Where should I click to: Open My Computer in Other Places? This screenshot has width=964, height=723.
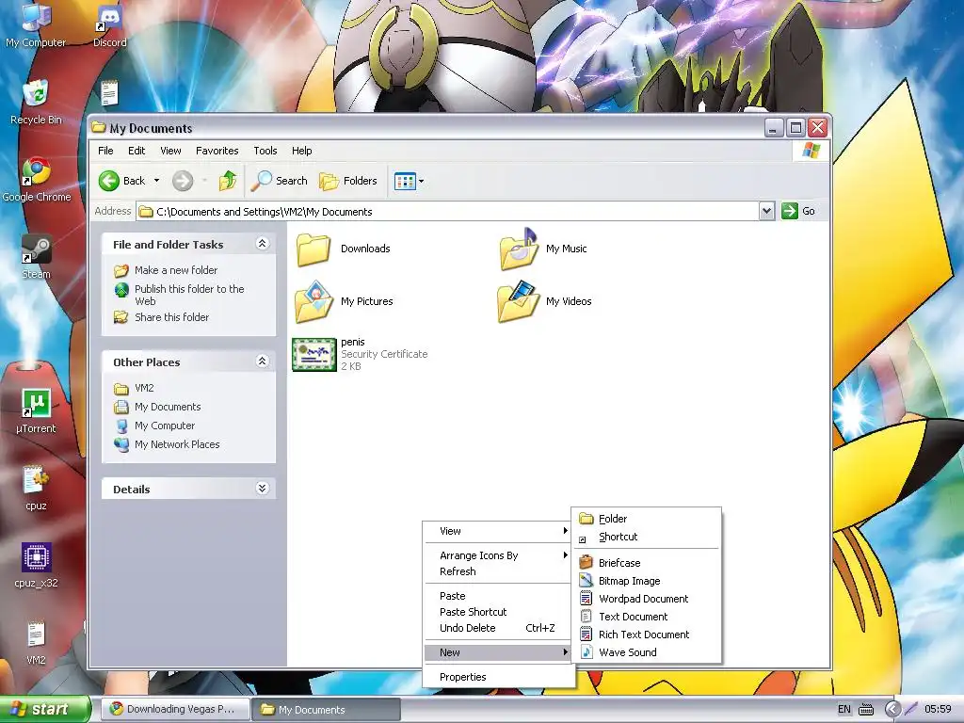pos(165,426)
